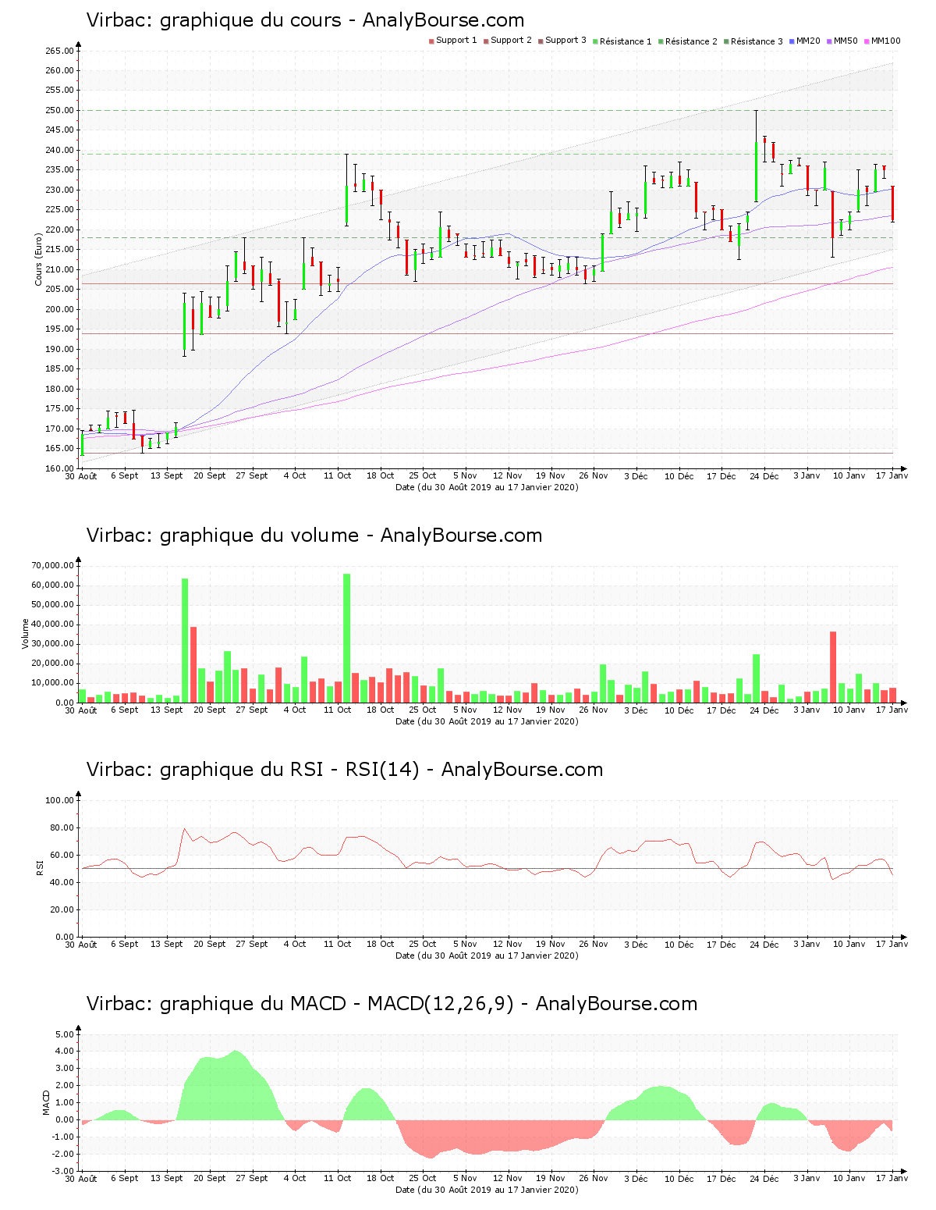Click '24 Déc' on price chart date axis
936x1210 pixels.
764,475
